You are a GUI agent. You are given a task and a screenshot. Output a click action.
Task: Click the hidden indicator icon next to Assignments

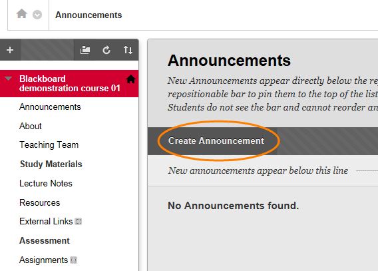click(x=73, y=260)
